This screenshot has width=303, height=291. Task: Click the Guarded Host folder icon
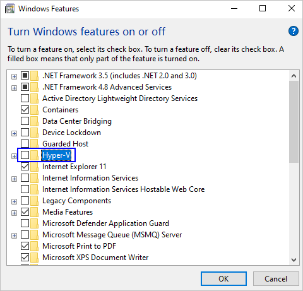[x=34, y=144]
